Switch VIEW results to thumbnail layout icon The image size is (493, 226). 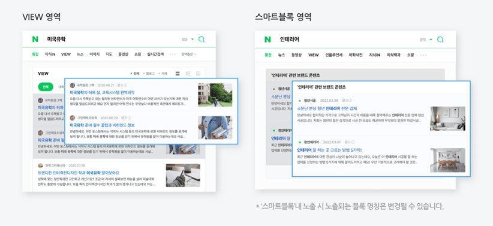click(188, 74)
